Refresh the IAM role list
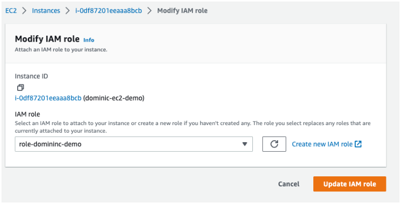Image resolution: width=402 pixels, height=206 pixels. 274,144
